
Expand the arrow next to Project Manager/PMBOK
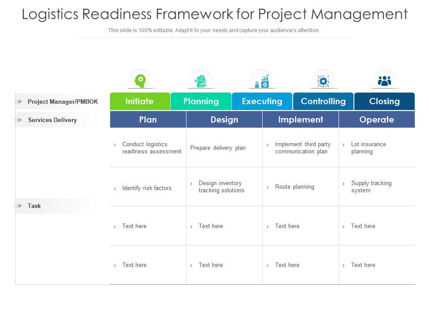point(21,101)
